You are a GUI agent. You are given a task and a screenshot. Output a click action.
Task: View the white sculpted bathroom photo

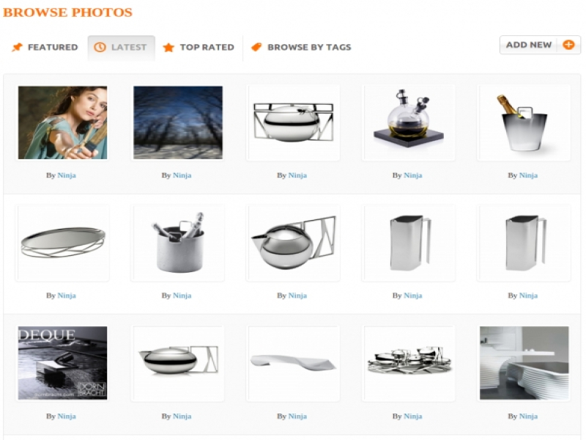tap(524, 363)
